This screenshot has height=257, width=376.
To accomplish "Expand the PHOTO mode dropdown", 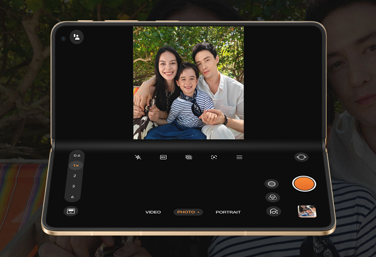I will (187, 212).
